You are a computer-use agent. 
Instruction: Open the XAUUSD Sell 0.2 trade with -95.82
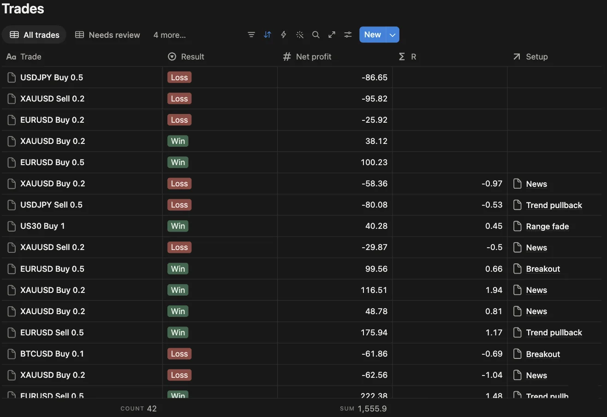(52, 99)
